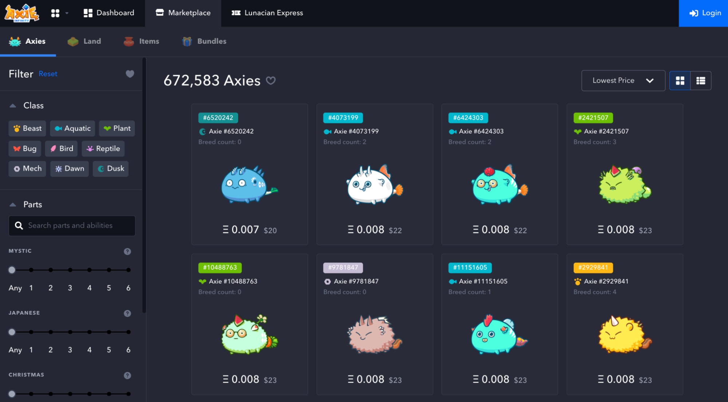Favorite the filter with heart icon
The width and height of the screenshot is (728, 402).
pos(130,74)
